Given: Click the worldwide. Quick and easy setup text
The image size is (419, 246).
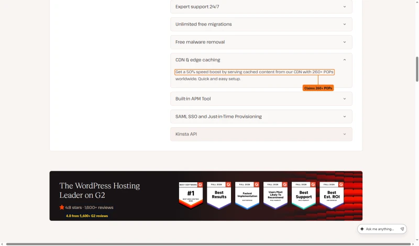Looking at the screenshot, I should [x=208, y=79].
